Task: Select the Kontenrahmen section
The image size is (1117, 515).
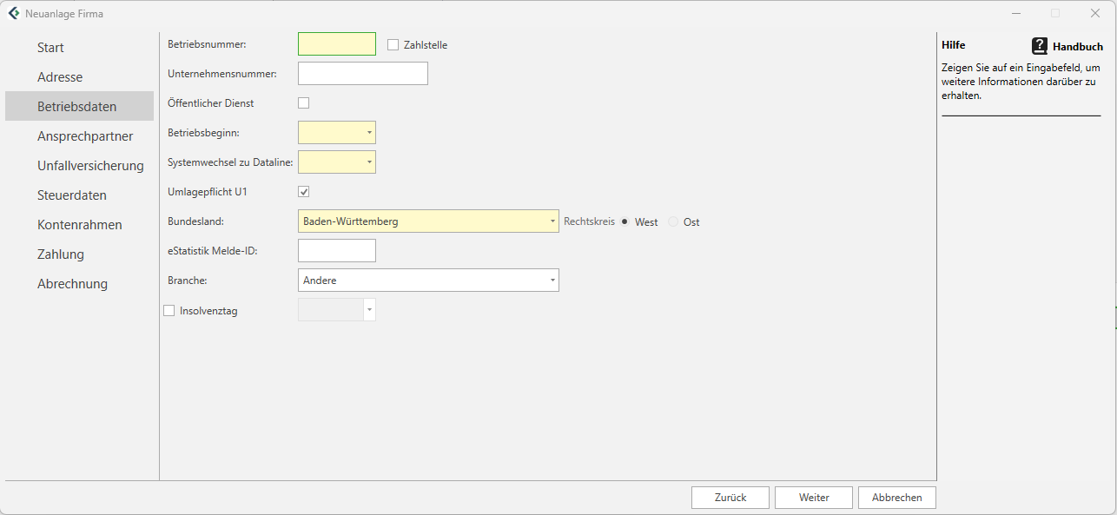Action: click(x=80, y=225)
